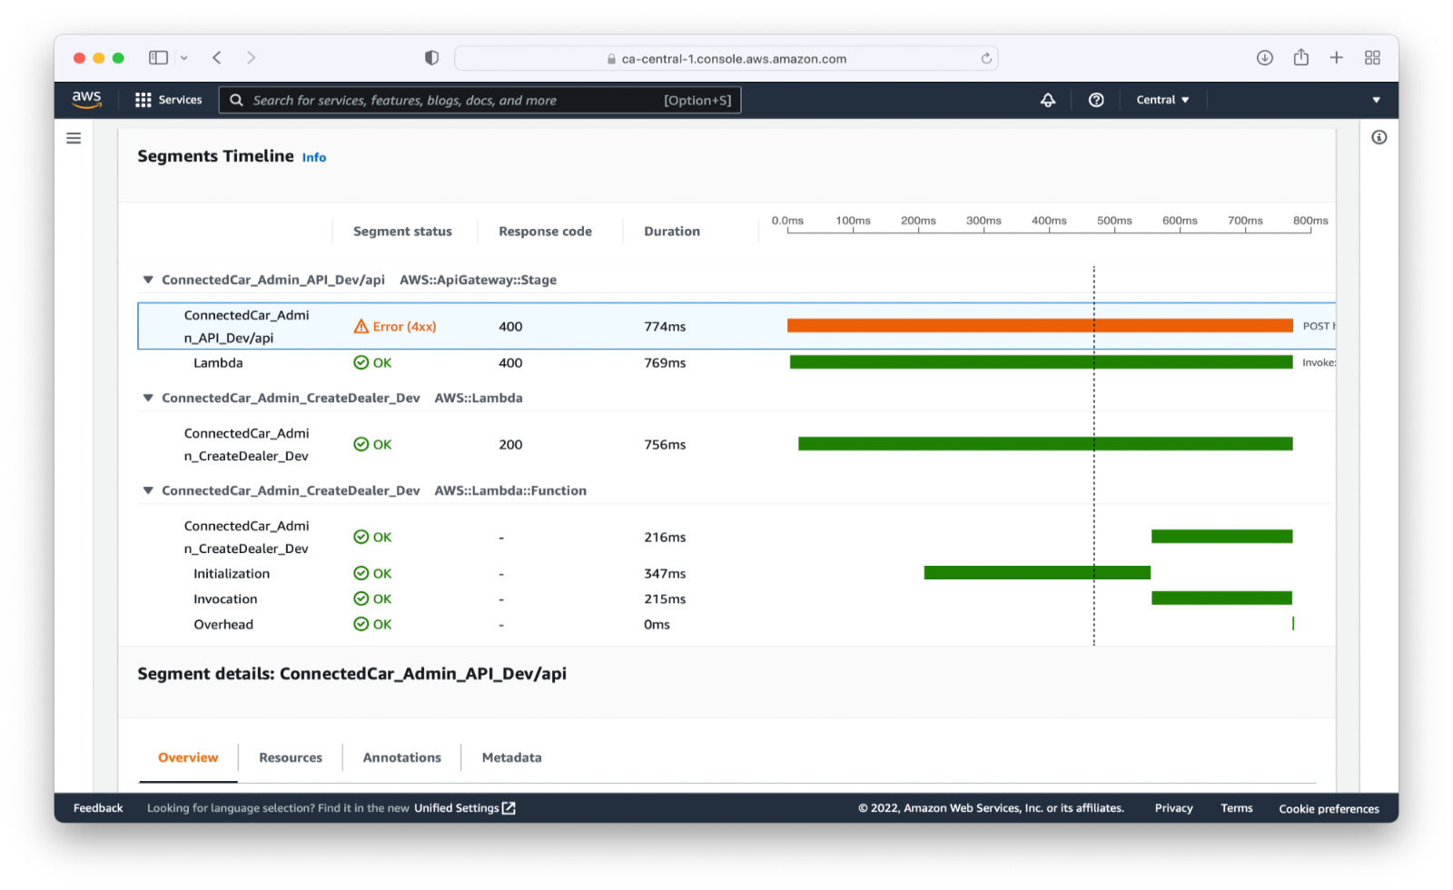Click the Segment status column header

pos(402,232)
